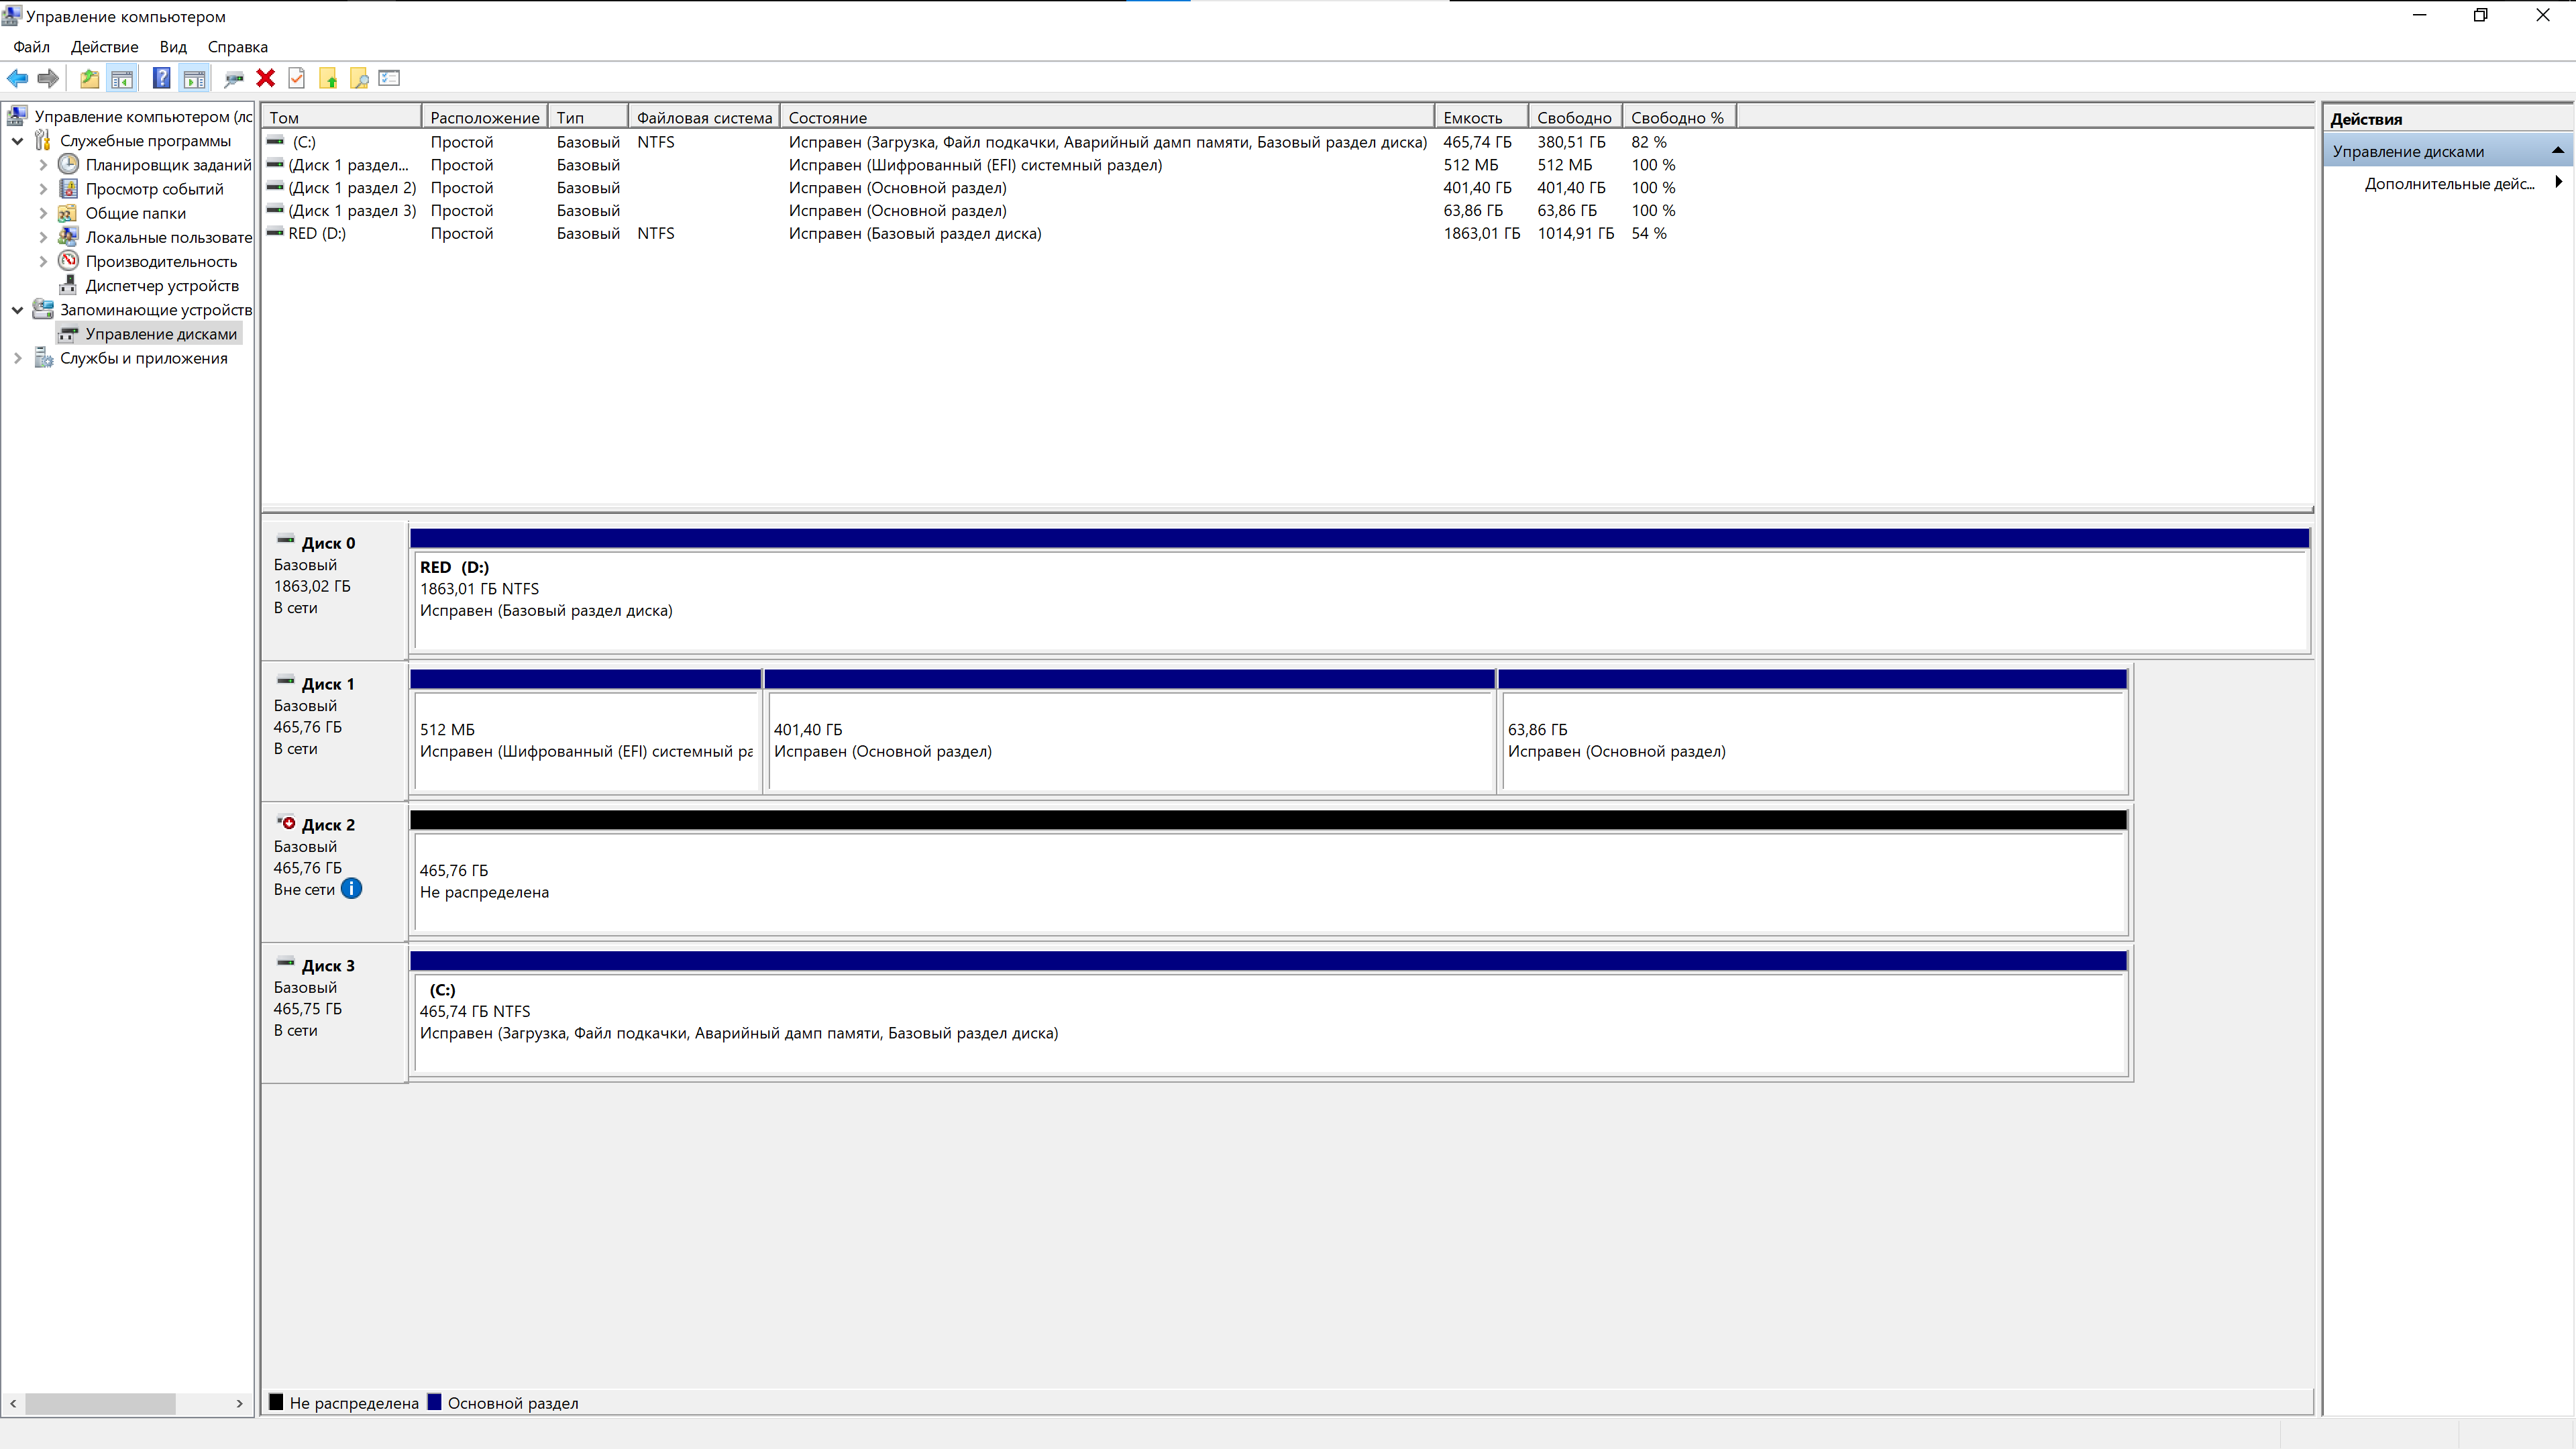Click the checklist view settings toolbar icon

(390, 78)
